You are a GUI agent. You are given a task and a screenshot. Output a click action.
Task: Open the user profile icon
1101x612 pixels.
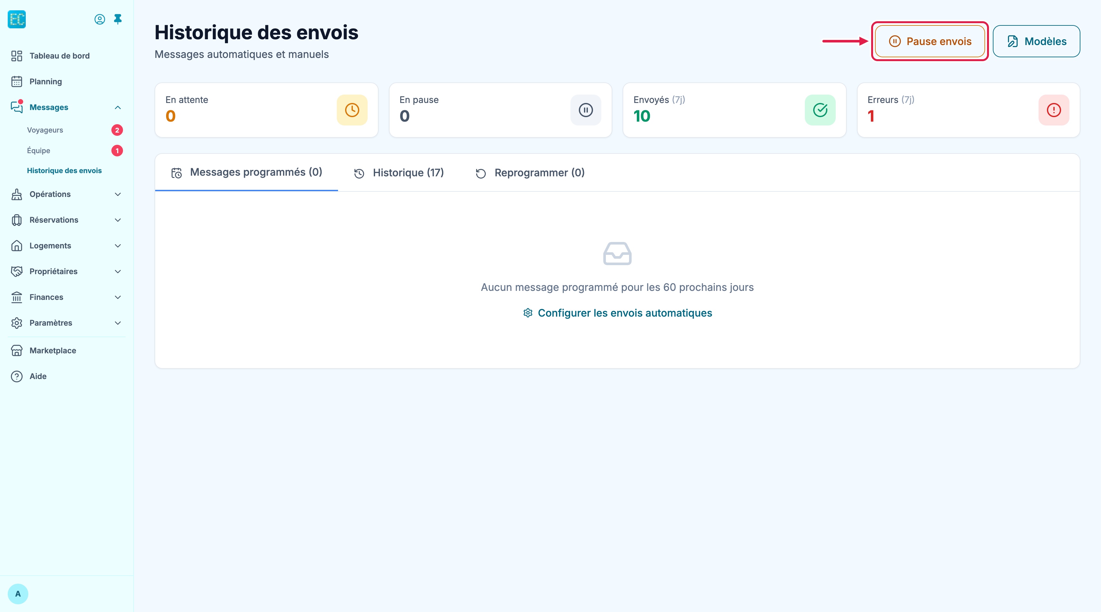99,19
